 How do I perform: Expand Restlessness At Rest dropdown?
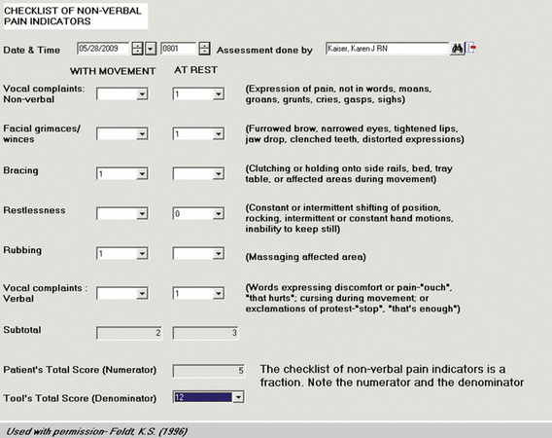click(198, 214)
